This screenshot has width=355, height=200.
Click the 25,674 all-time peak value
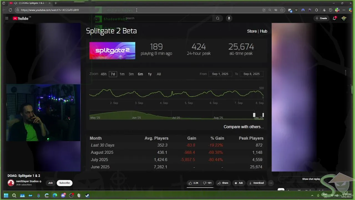(x=241, y=47)
